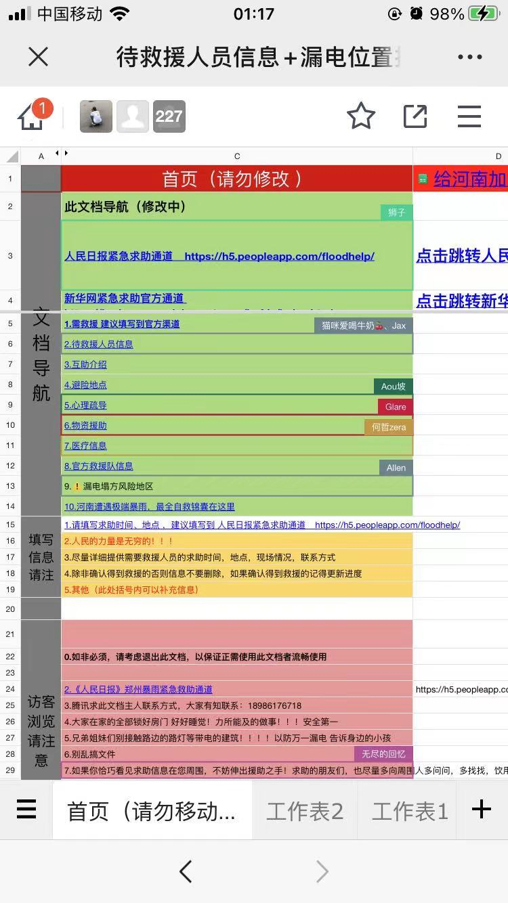The width and height of the screenshot is (508, 903).
Task: Open link 2.待救援人员信息
Action: pos(99,344)
